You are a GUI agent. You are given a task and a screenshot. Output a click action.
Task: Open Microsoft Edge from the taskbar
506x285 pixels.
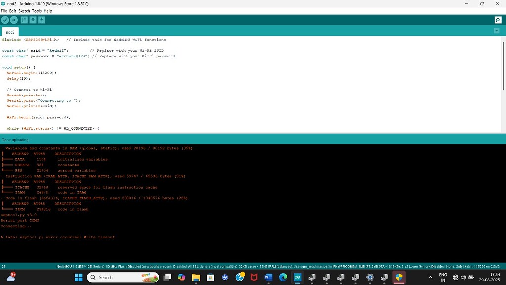point(282,277)
